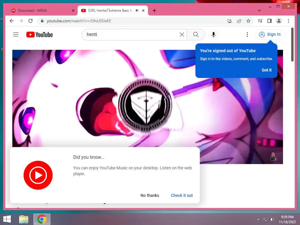Viewport: 300px width, 225px height.
Task: Open the YouTube settings three-dot menu
Action: coord(247,35)
